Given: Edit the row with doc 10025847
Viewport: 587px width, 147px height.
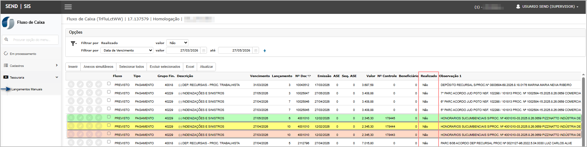Looking at the screenshot, I should [80, 93].
